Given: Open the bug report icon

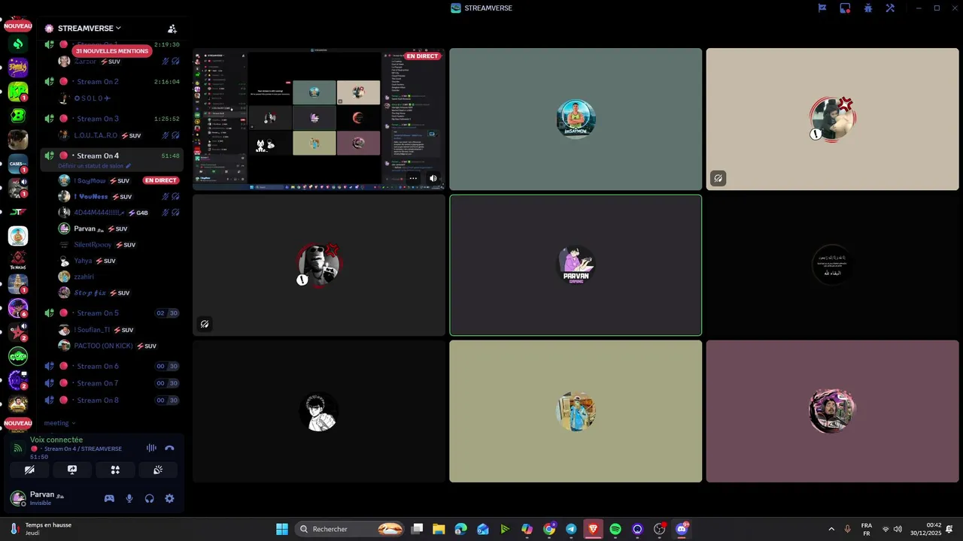Looking at the screenshot, I should tap(867, 8).
